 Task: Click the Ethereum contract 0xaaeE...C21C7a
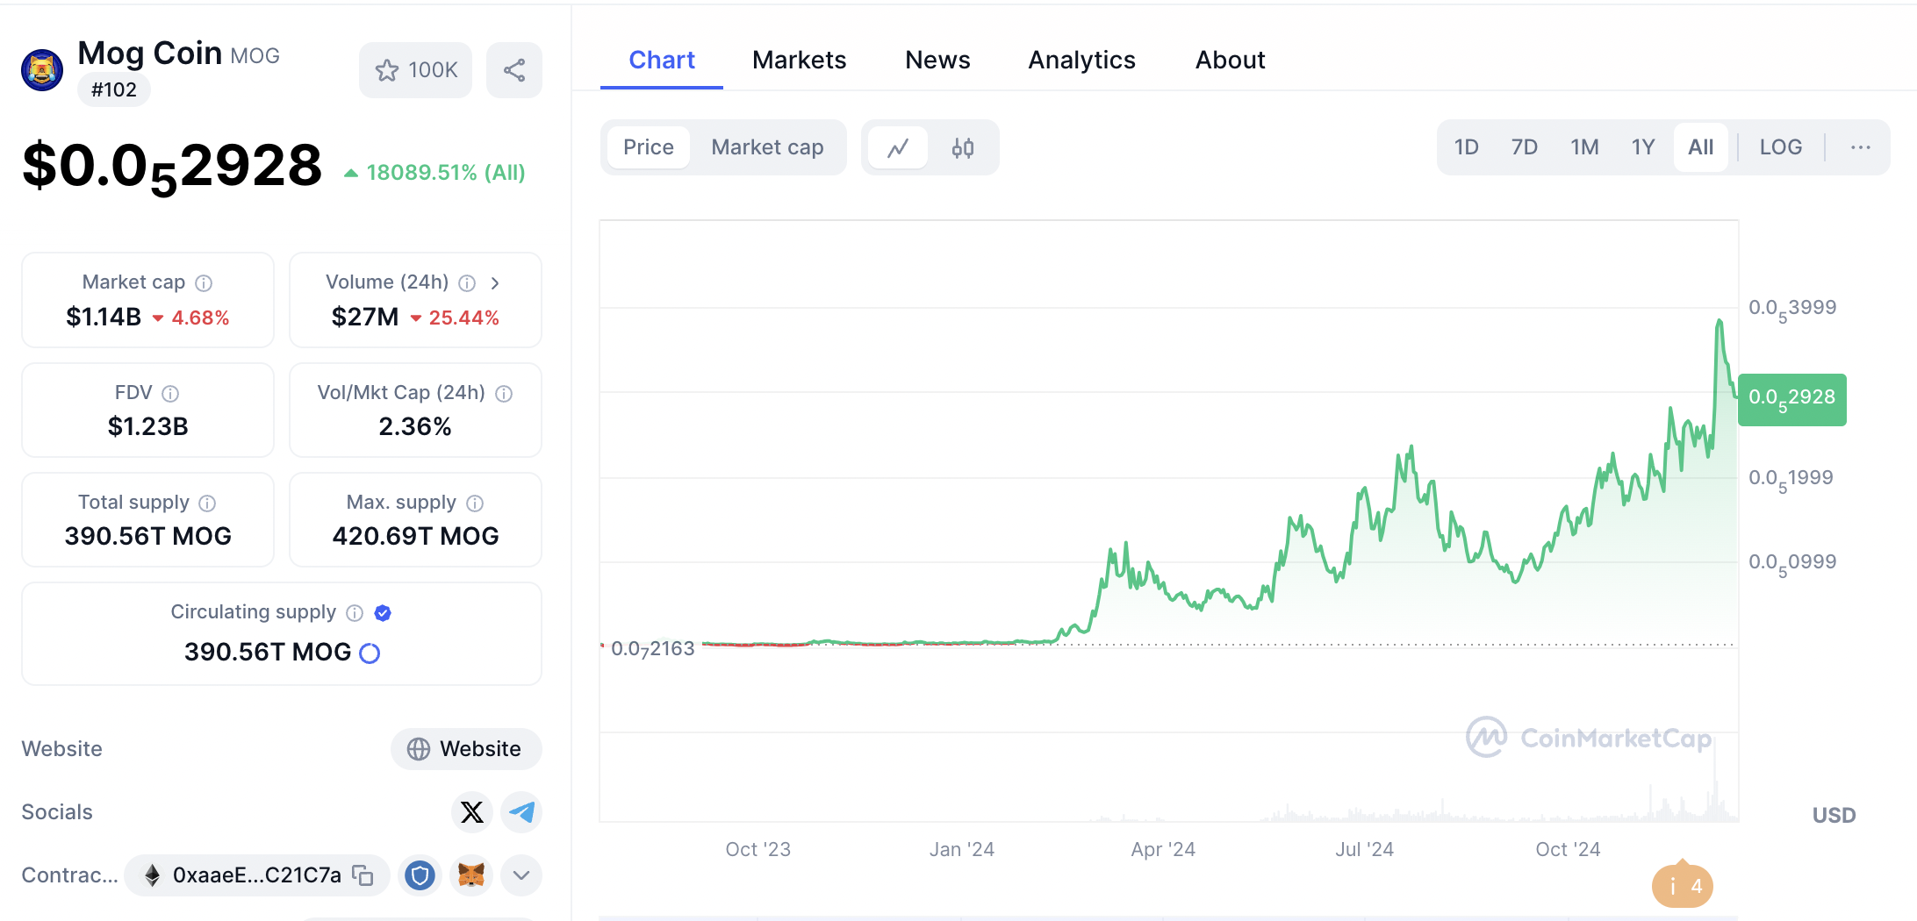(256, 875)
